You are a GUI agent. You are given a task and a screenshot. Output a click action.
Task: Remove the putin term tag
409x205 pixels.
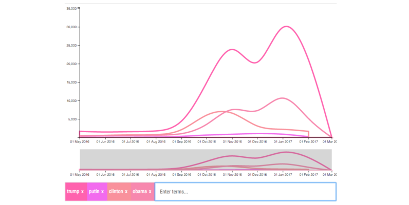(x=102, y=192)
